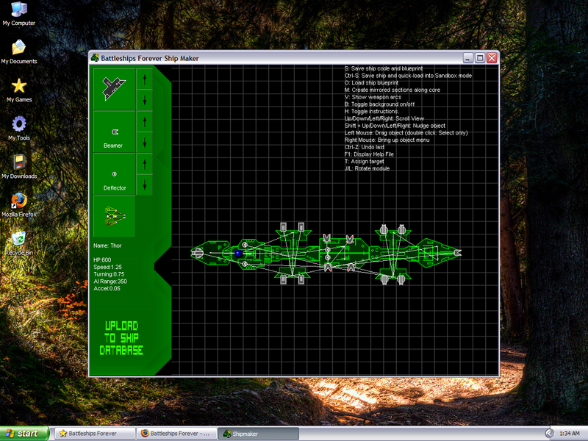Select upper-left round cannon on rear wing
Image resolution: width=588 pixels, height=441 pixels.
(x=384, y=229)
